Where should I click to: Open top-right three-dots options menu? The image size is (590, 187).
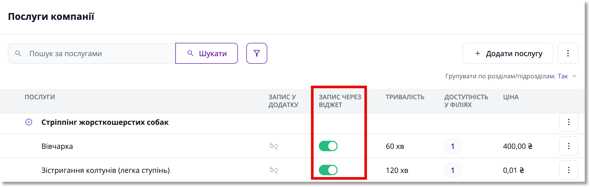568,53
